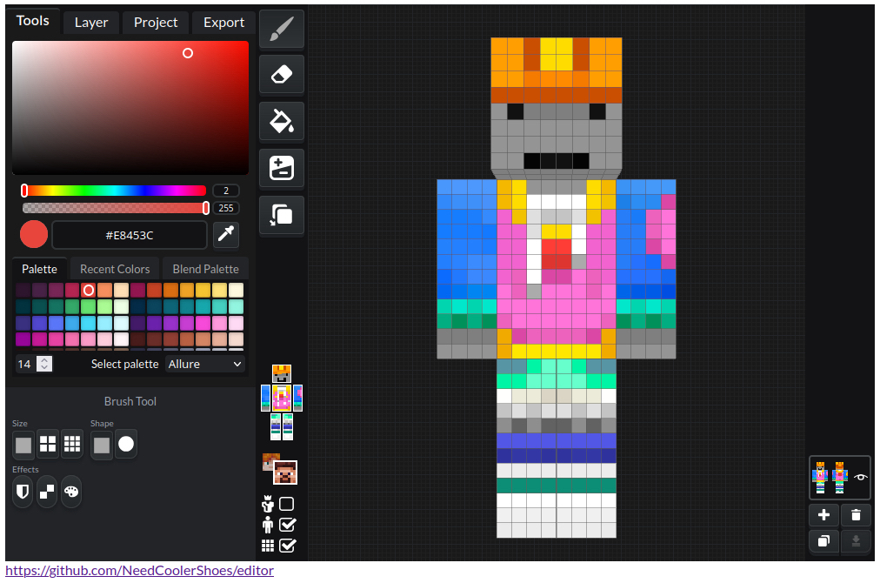
Task: Uncheck the grid display checkbox
Action: 287,546
